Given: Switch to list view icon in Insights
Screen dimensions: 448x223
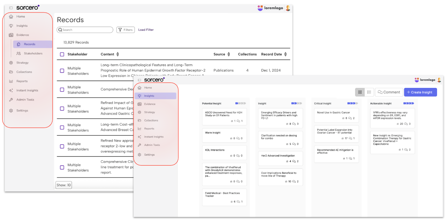Looking at the screenshot, I should [x=369, y=92].
